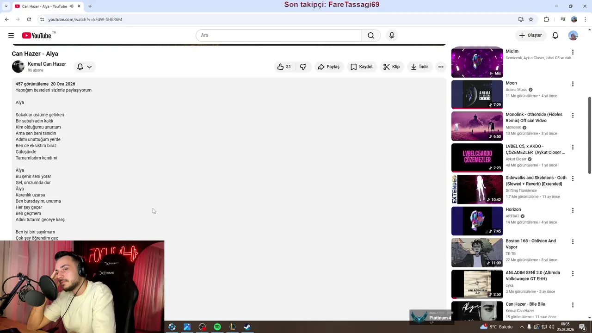This screenshot has width=592, height=333.
Task: Open the weather widget showing 9°C Bulutlu
Action: click(496, 327)
